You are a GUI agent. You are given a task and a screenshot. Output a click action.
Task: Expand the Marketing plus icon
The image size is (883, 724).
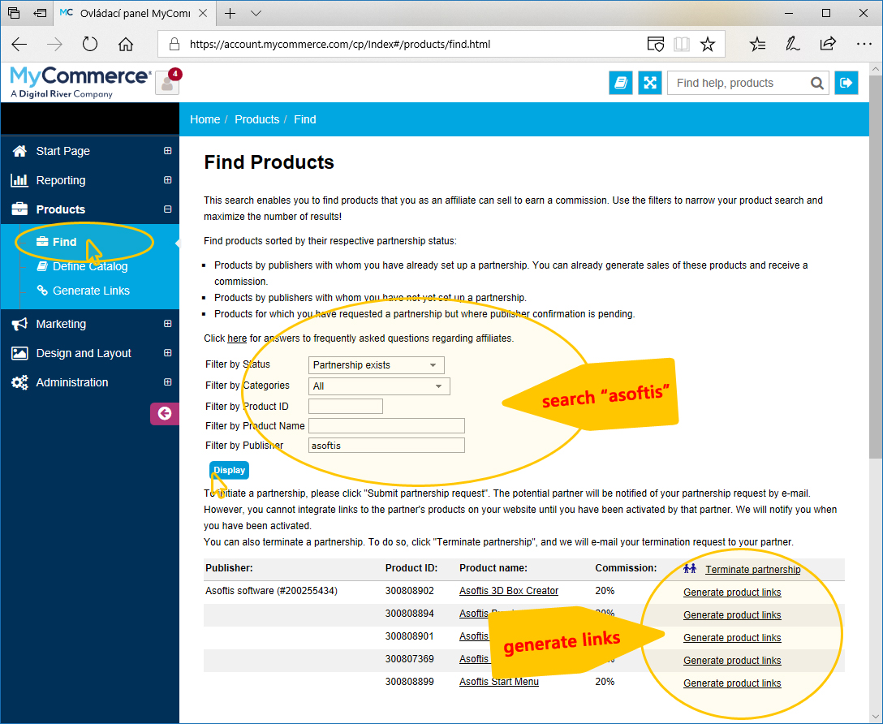(167, 324)
